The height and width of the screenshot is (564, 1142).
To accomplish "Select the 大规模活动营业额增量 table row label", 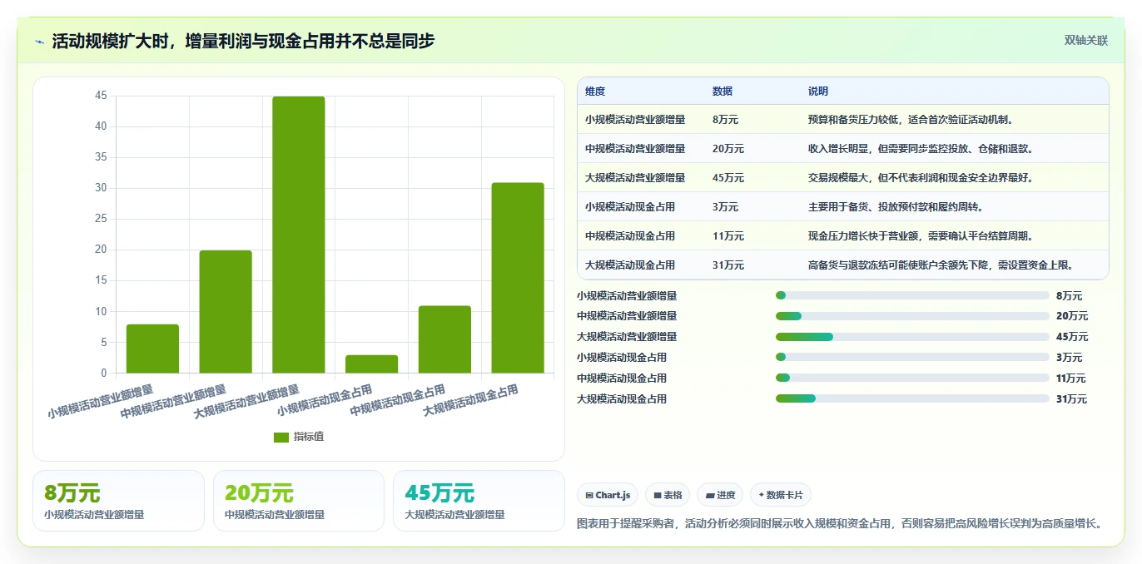I will [635, 178].
